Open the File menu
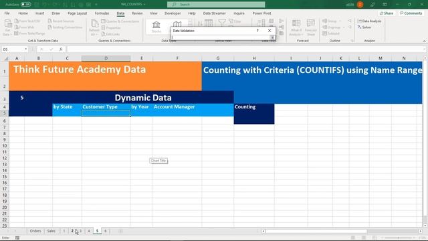The height and width of the screenshot is (241, 428). click(7, 13)
